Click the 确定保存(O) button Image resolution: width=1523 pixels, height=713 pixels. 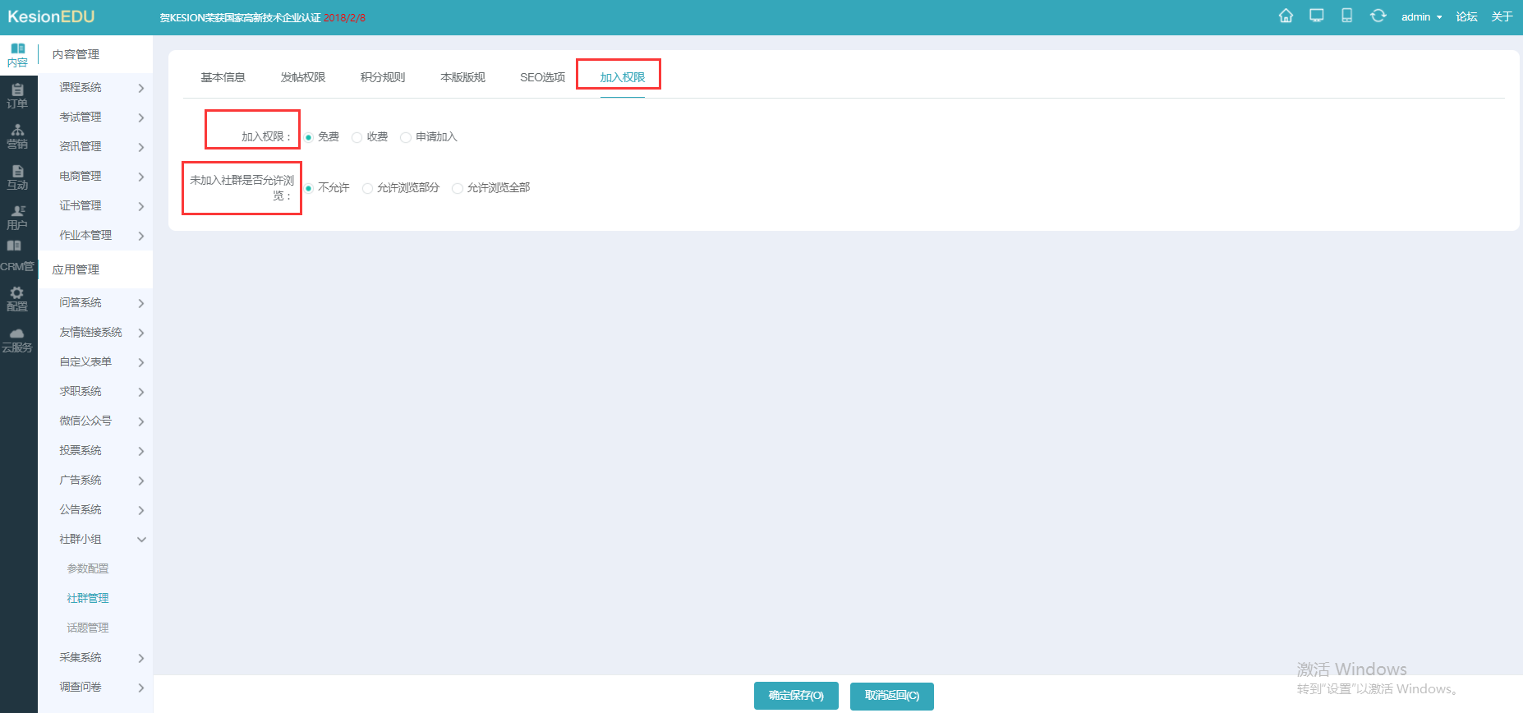[795, 696]
